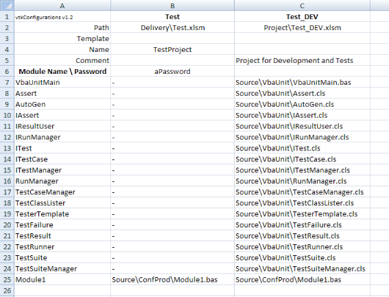Click the bold 'Test' header cell

tap(172, 16)
